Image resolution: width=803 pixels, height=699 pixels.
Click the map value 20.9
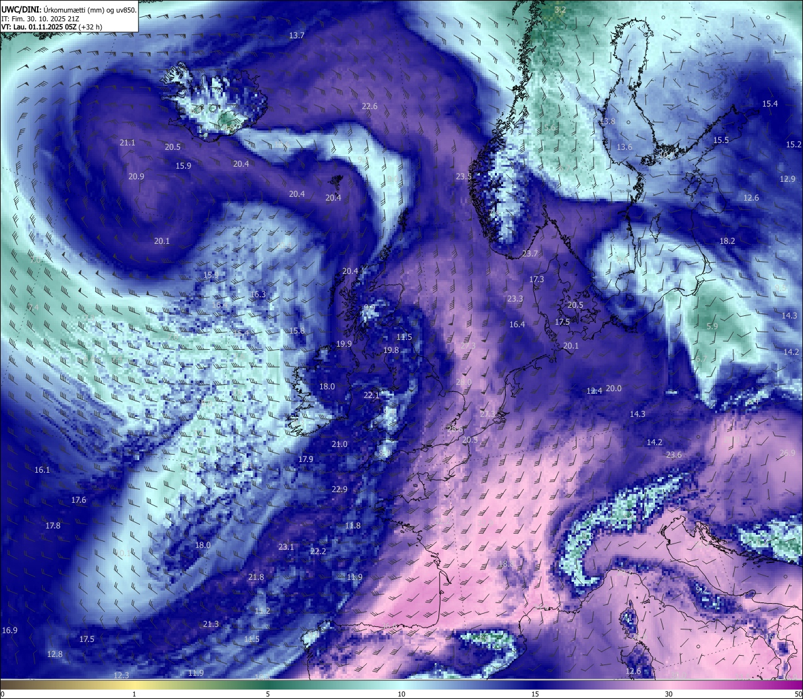click(136, 177)
